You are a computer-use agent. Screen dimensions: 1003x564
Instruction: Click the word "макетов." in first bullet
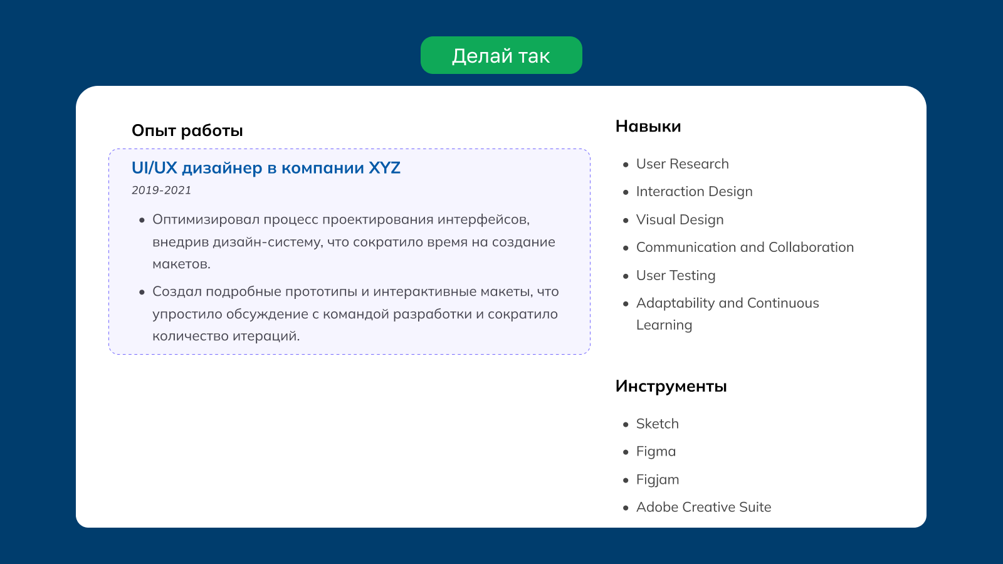pos(181,264)
